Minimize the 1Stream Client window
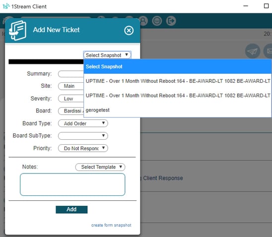 click(x=246, y=6)
